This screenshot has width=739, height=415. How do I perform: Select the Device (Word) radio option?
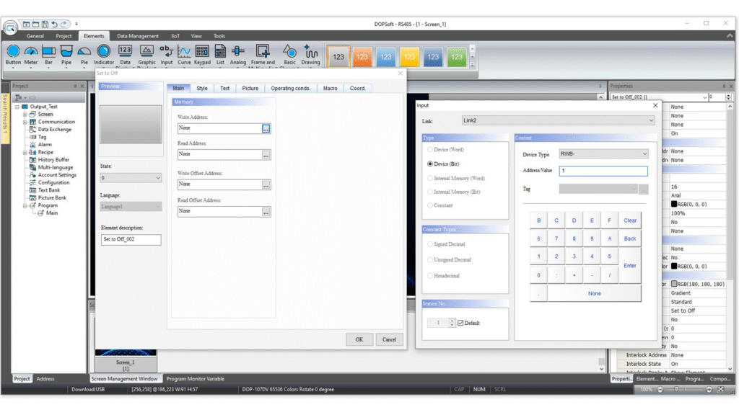(x=431, y=150)
